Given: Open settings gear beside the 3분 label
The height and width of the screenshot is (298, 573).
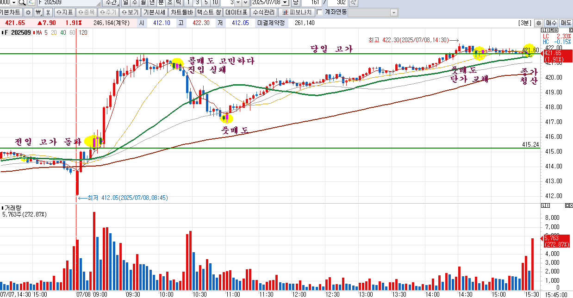Looking at the screenshot, I should coord(538,23).
